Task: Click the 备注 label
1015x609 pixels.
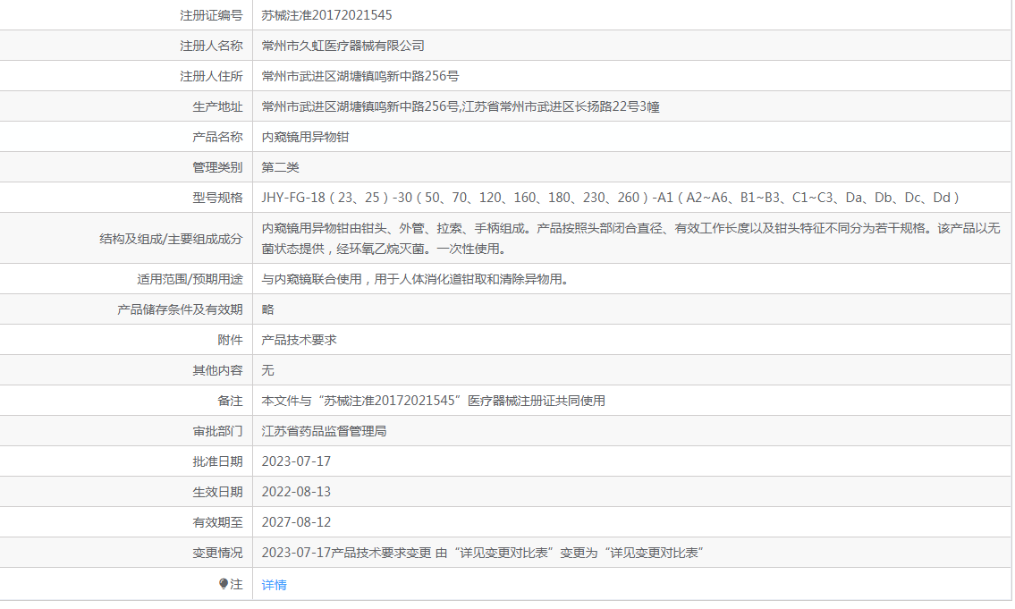Action: tap(230, 401)
